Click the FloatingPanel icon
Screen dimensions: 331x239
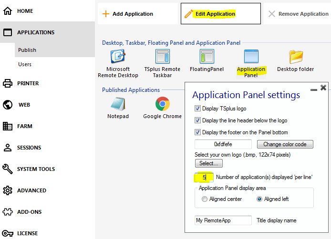(207, 57)
